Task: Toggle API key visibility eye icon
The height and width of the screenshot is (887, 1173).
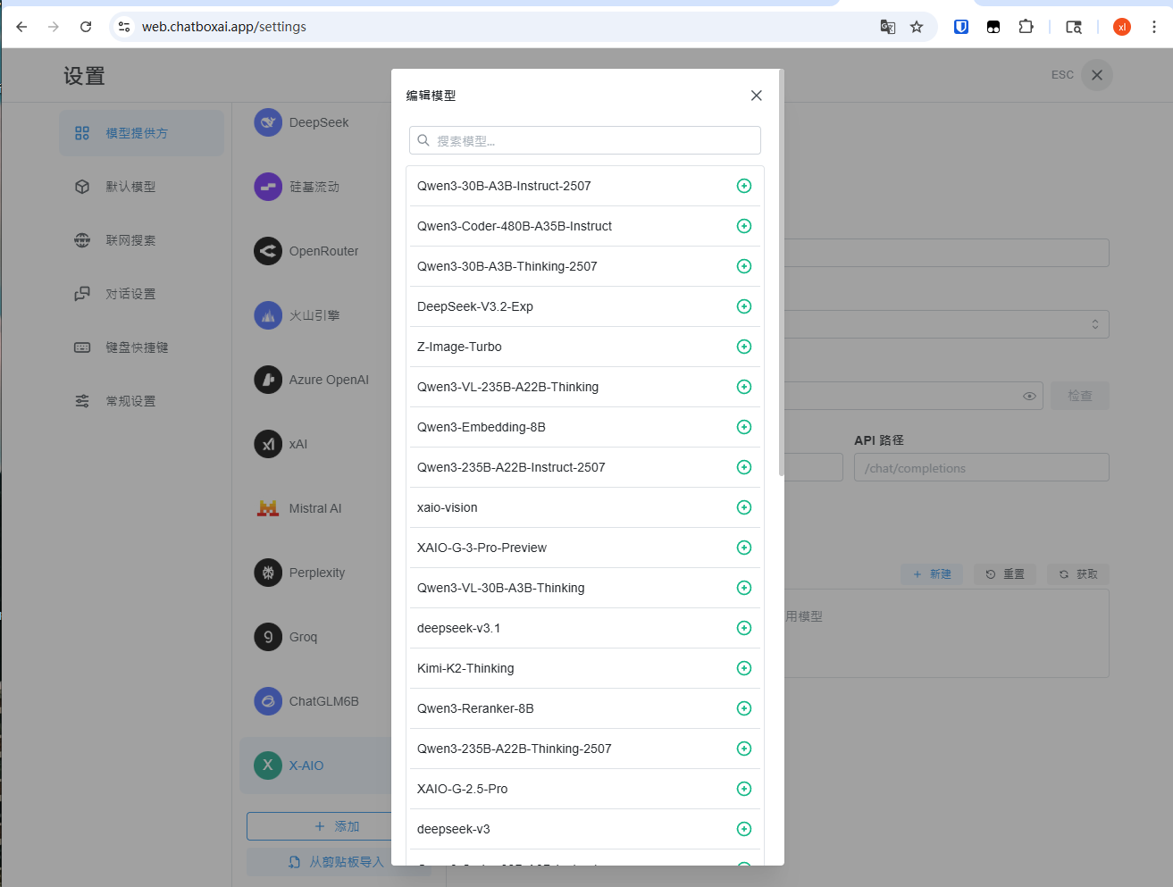Action: (x=1029, y=396)
